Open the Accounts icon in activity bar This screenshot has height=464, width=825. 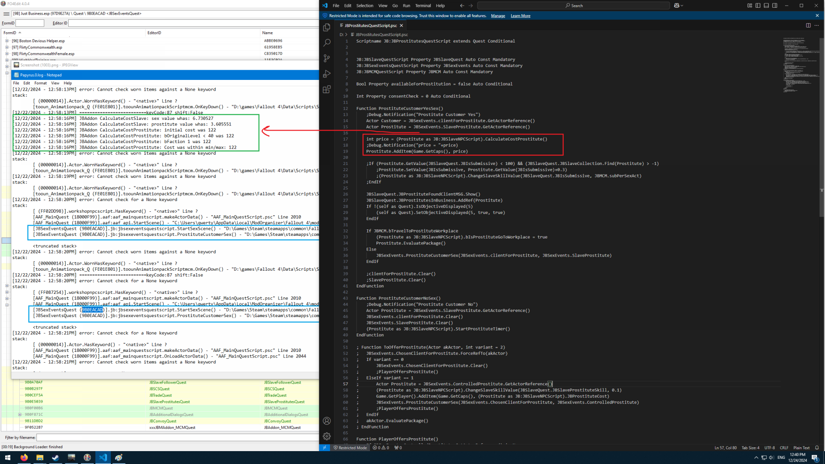[327, 421]
